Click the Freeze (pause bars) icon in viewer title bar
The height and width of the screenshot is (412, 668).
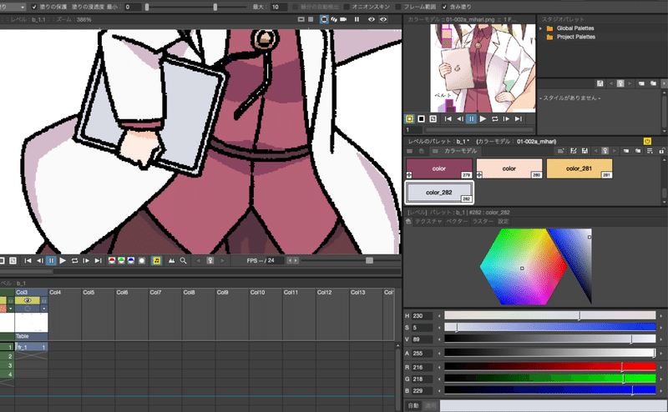[357, 19]
